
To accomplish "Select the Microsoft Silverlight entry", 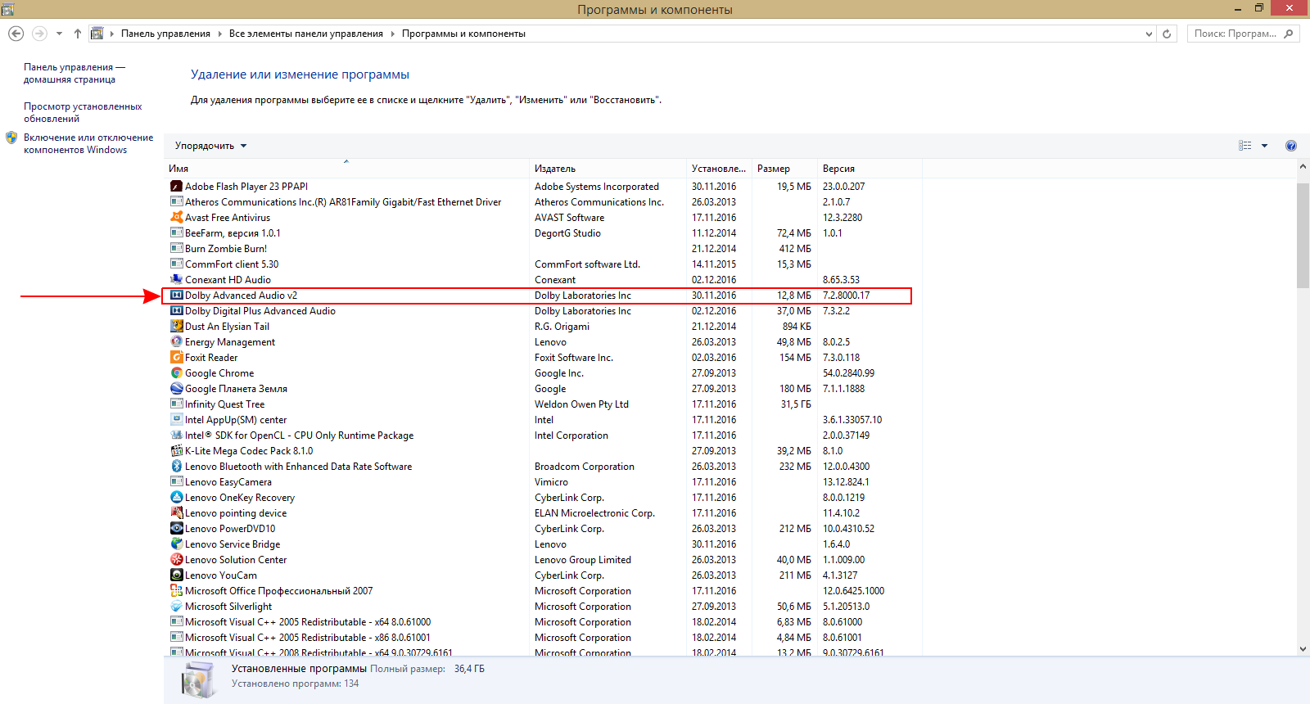I will [228, 607].
